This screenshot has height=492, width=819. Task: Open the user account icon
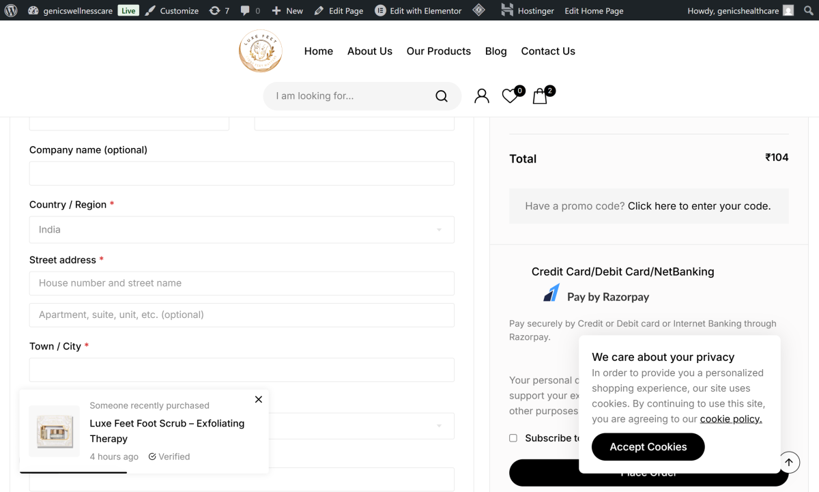point(482,96)
